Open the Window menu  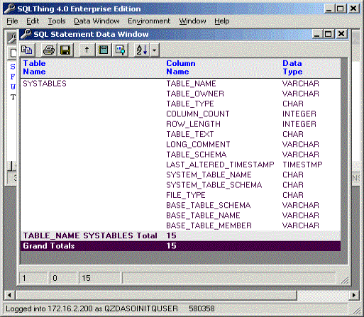tap(192, 21)
